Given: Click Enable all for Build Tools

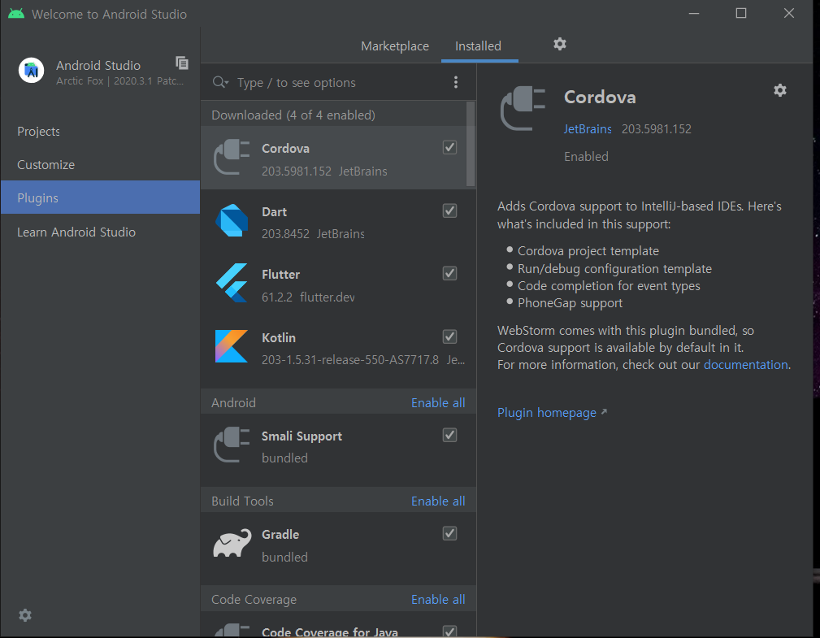Looking at the screenshot, I should click(438, 501).
